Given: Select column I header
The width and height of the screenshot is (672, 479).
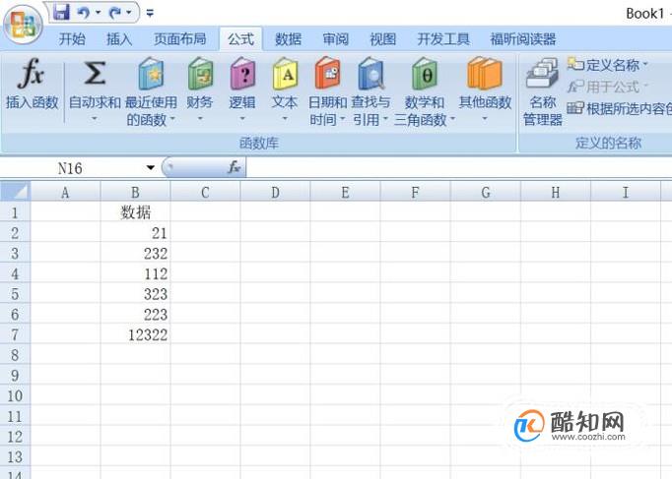Looking at the screenshot, I should (626, 193).
